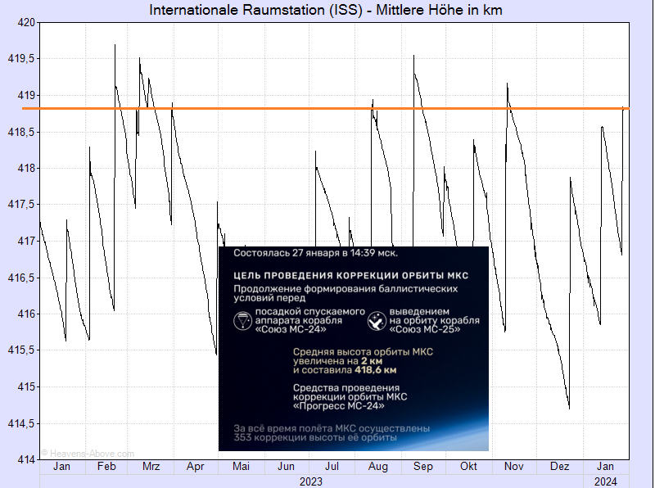The width and height of the screenshot is (655, 488).
Task: Click the 2024 year label below the chart
Action: point(605,481)
